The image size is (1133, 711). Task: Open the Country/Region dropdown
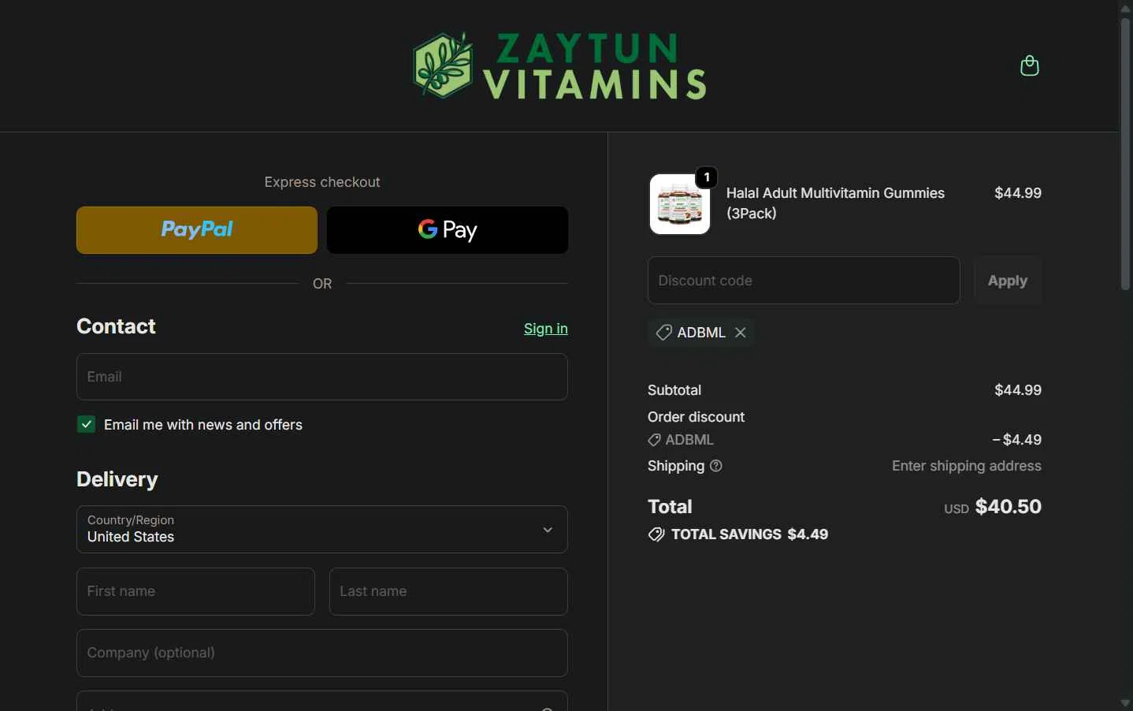[x=322, y=530]
